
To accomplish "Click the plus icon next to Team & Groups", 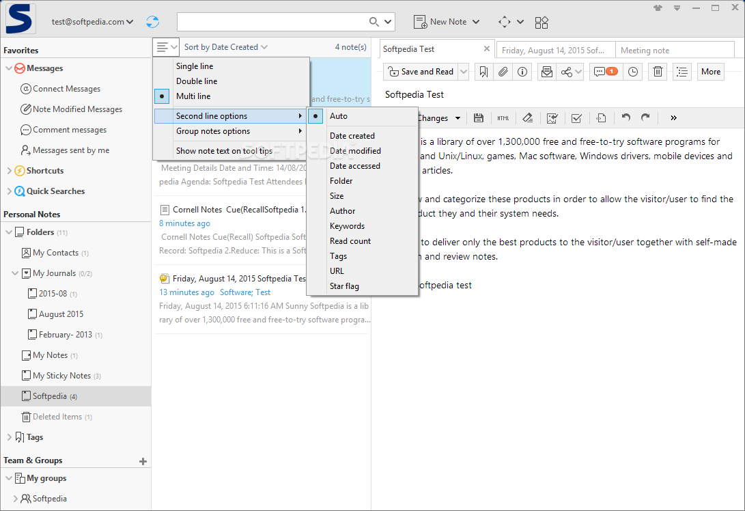I will pos(143,461).
